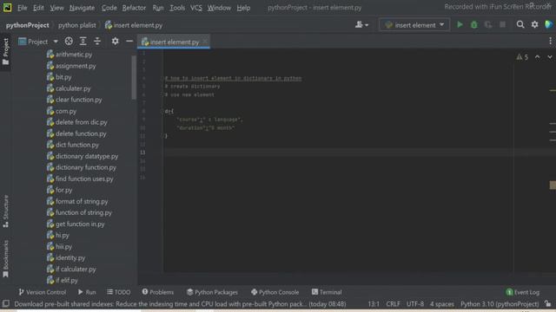Run with coverage icon in toolbar
556x312 pixels.
click(x=488, y=25)
